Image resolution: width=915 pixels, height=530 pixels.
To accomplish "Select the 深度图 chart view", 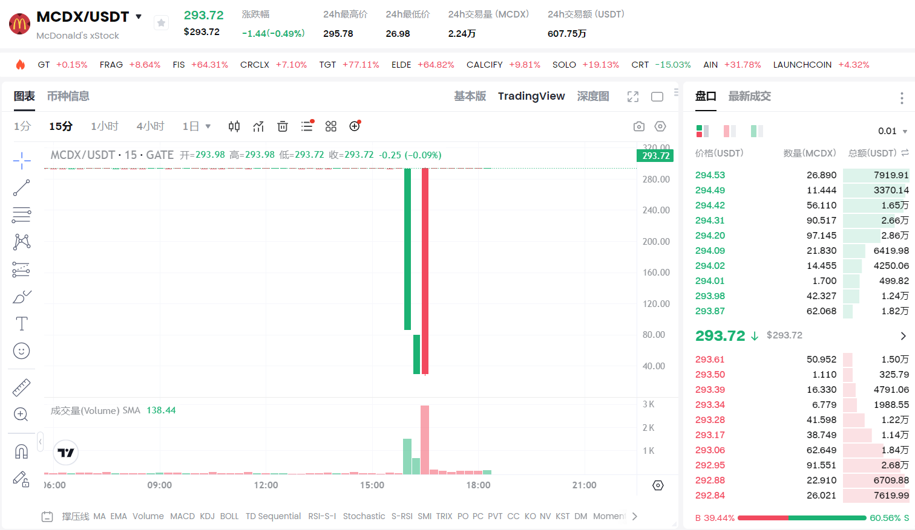I will pyautogui.click(x=592, y=96).
